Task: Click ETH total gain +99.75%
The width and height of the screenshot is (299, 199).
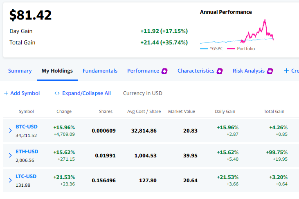Action: click(277, 153)
